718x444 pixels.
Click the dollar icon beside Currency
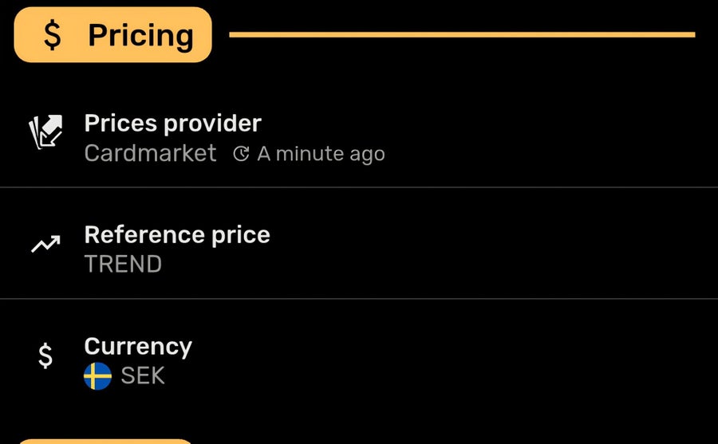click(x=45, y=356)
